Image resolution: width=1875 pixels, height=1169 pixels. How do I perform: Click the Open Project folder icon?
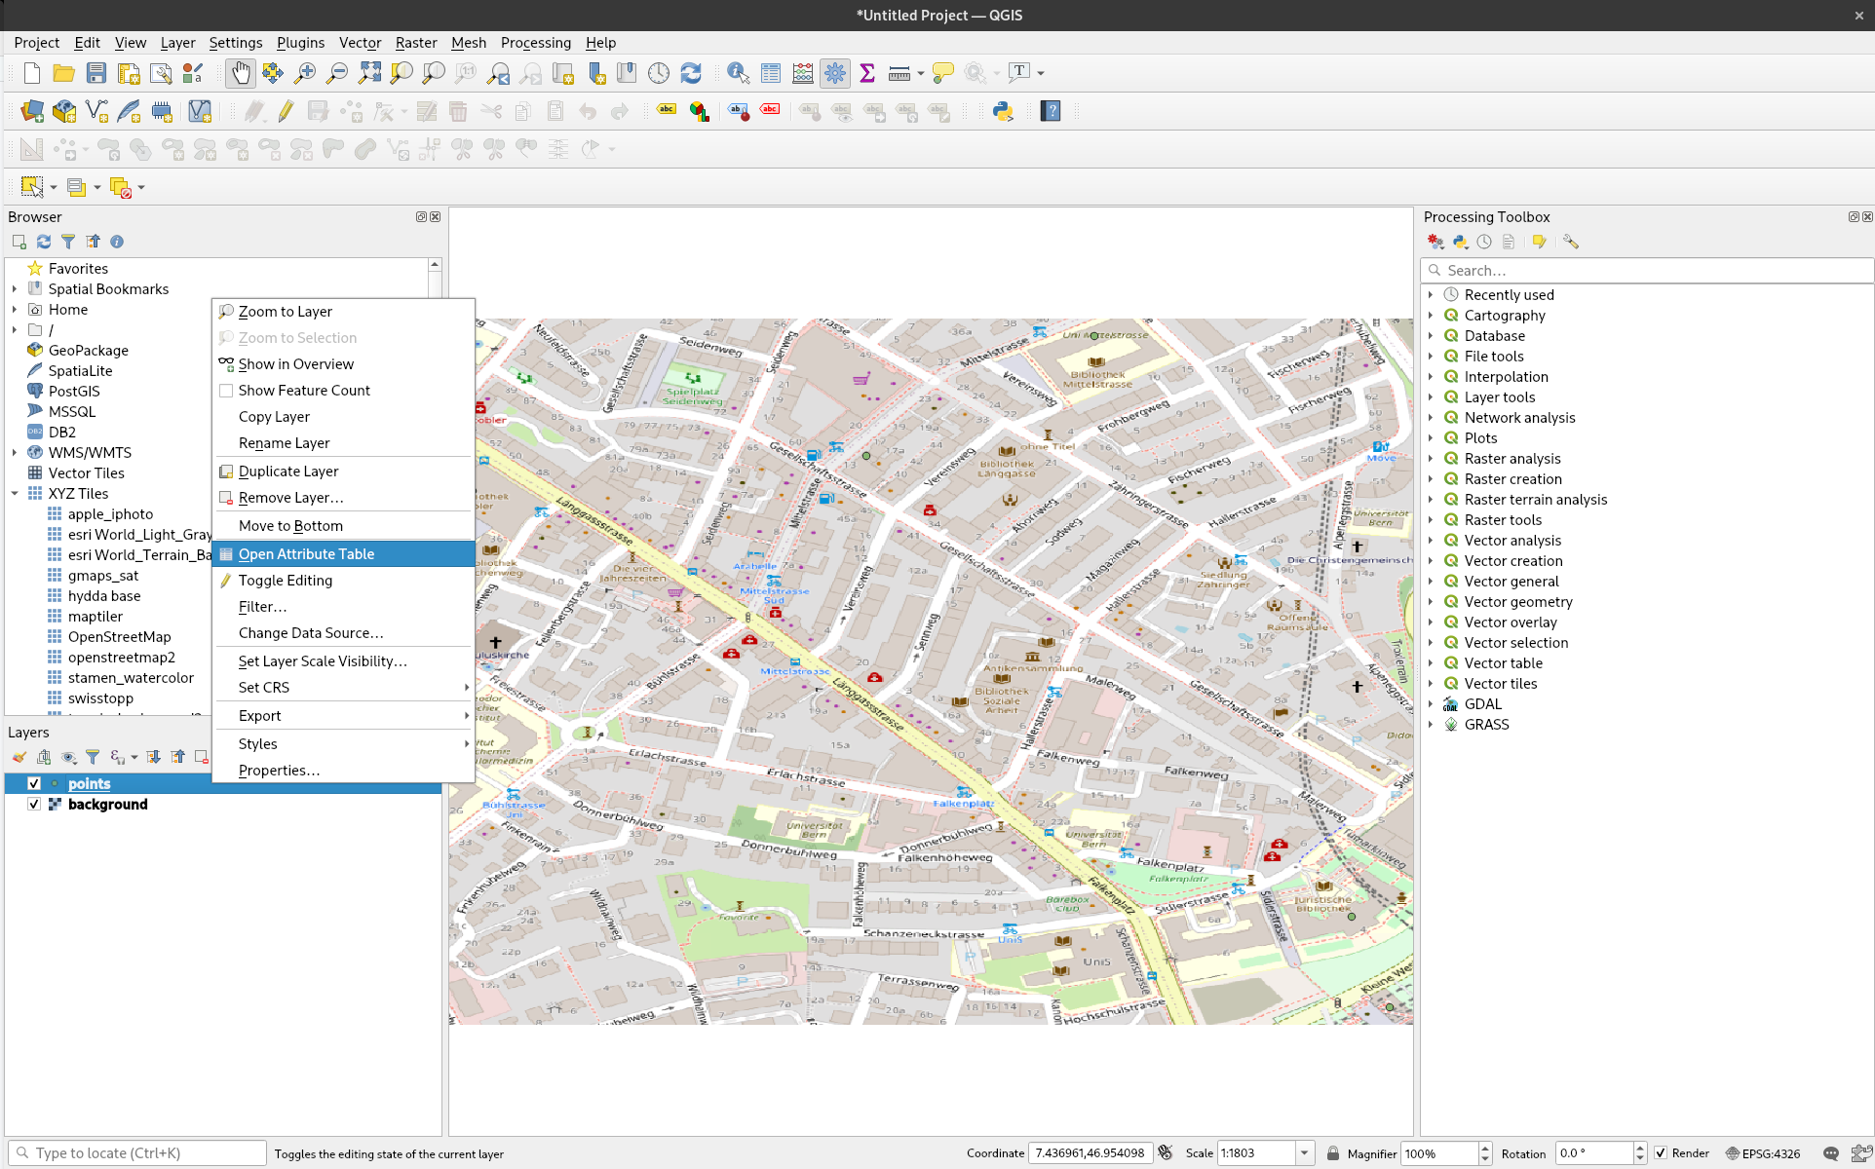tap(63, 73)
